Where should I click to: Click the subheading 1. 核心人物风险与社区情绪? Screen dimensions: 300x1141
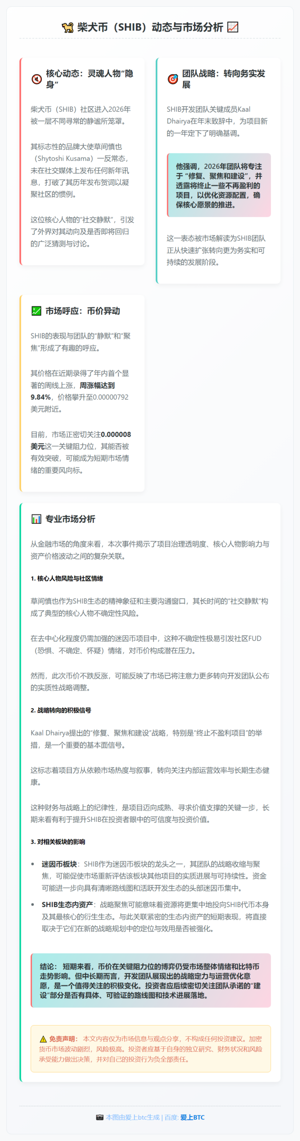pyautogui.click(x=67, y=579)
